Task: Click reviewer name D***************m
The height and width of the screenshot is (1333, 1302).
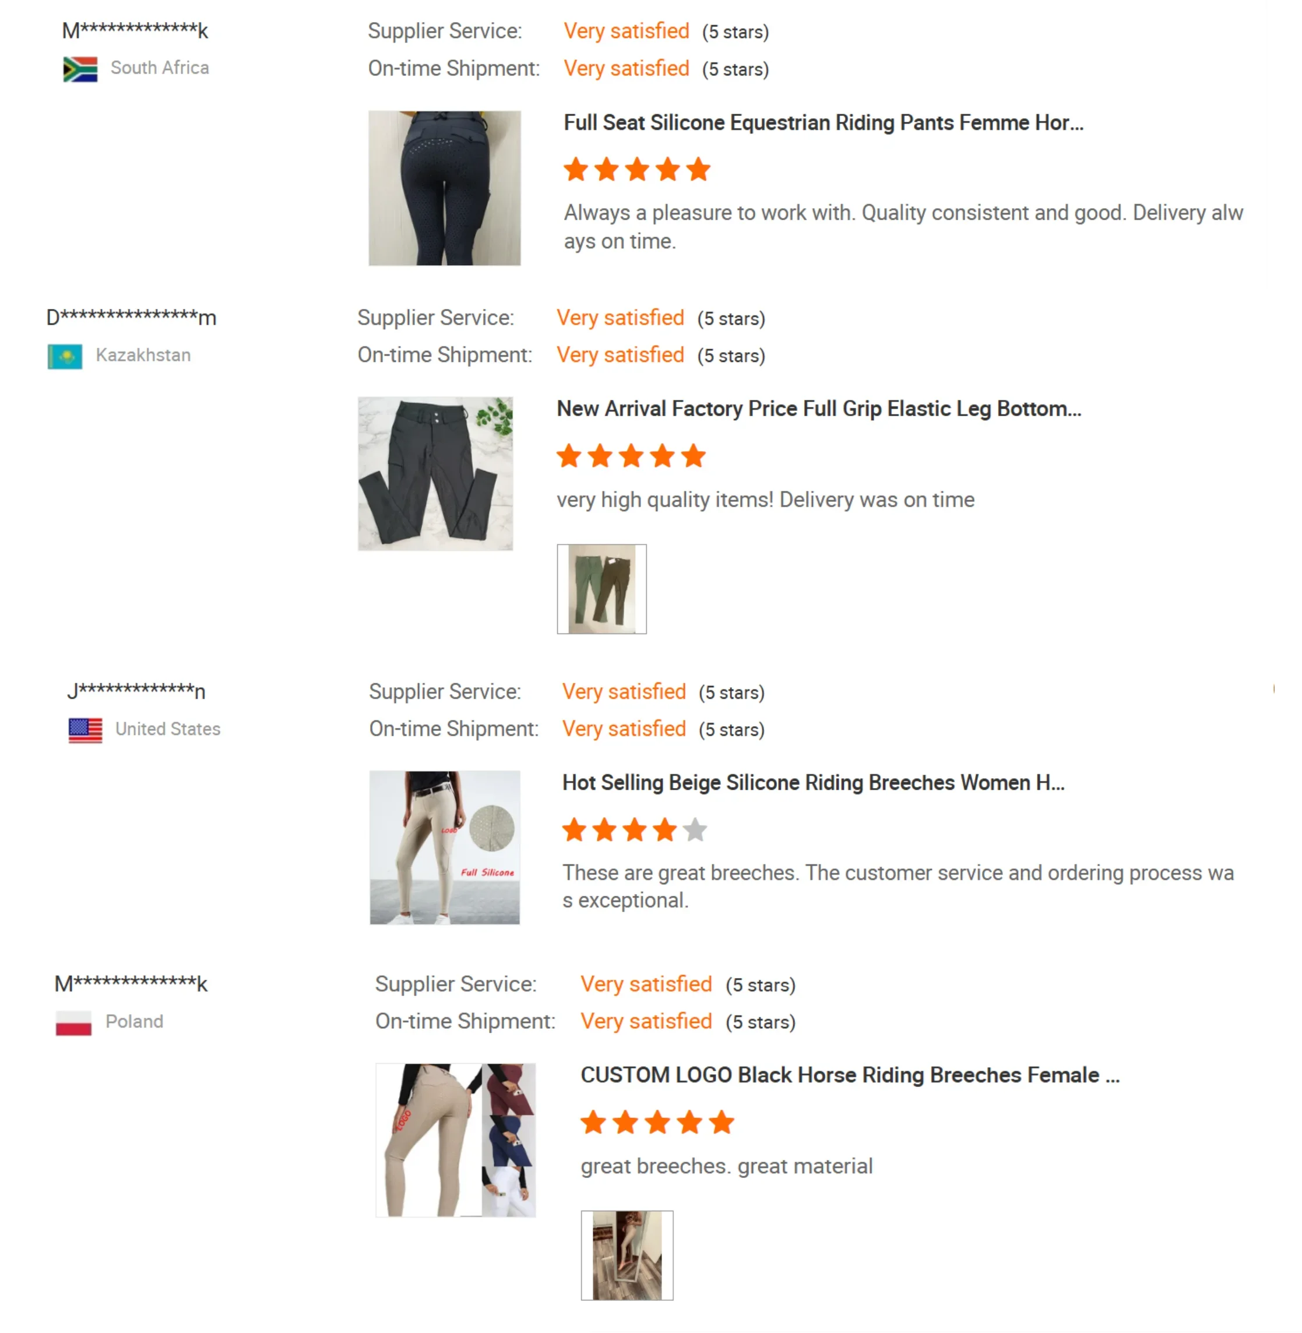Action: 131,318
